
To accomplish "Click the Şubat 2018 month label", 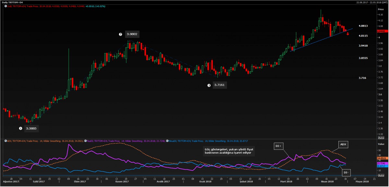I will coord(246,182).
